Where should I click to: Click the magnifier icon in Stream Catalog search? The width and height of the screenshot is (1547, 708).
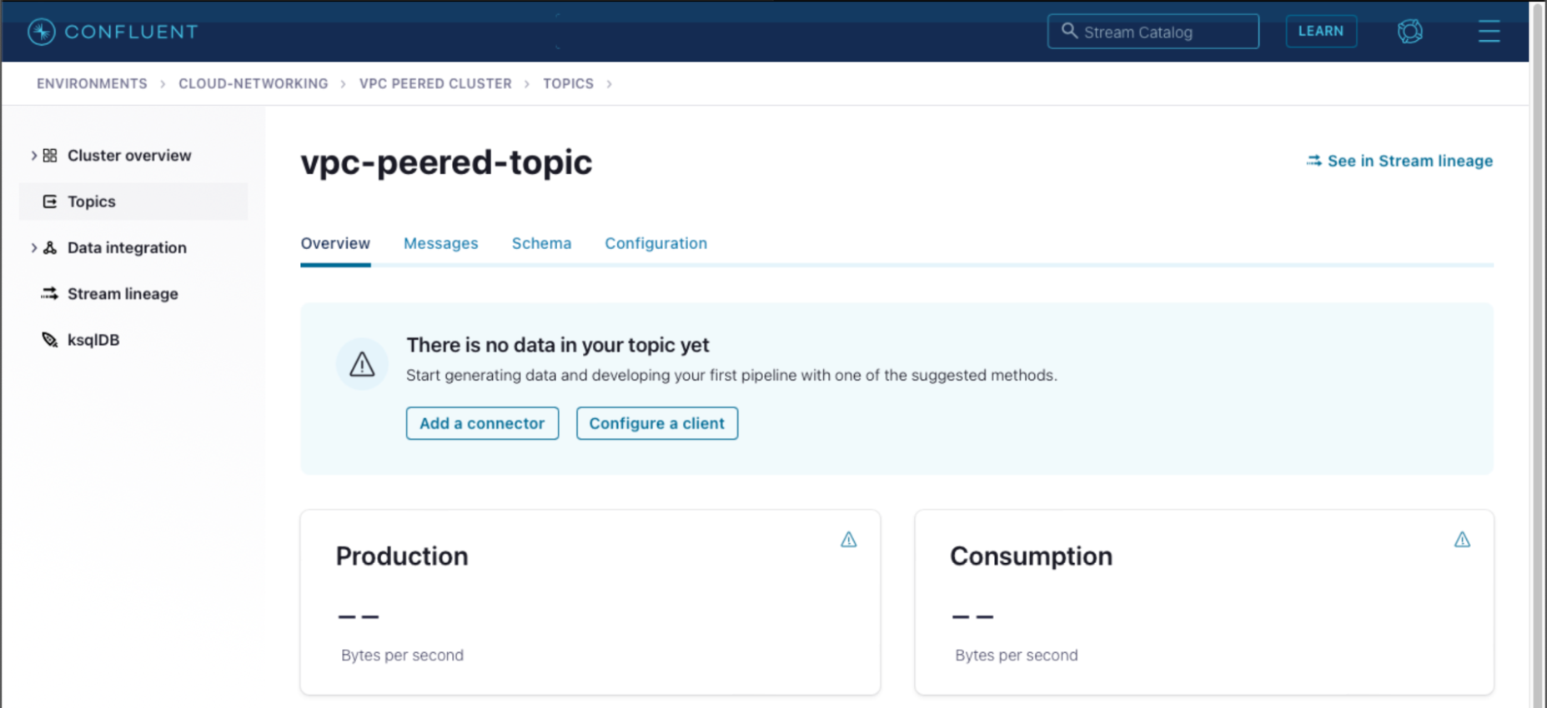(1068, 31)
